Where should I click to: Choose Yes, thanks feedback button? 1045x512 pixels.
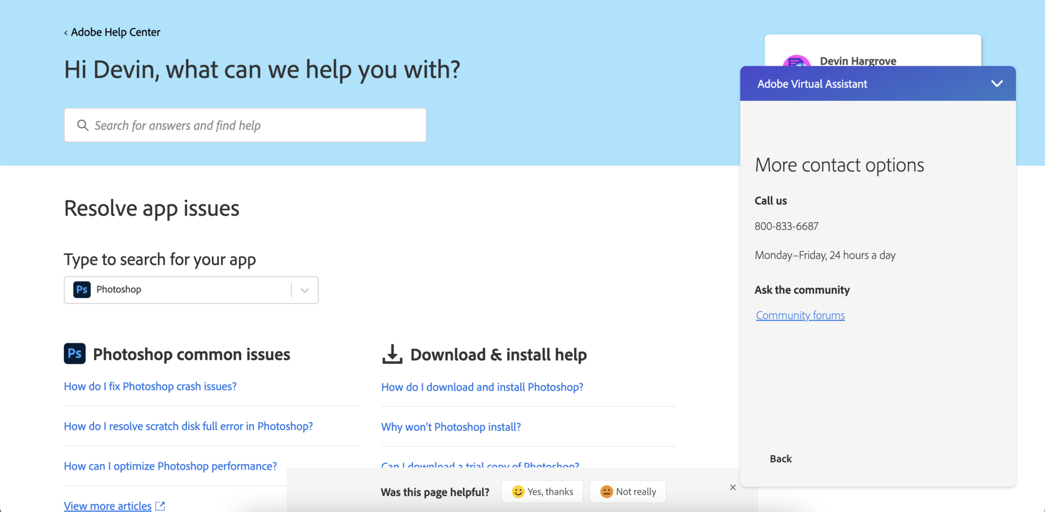click(x=542, y=492)
